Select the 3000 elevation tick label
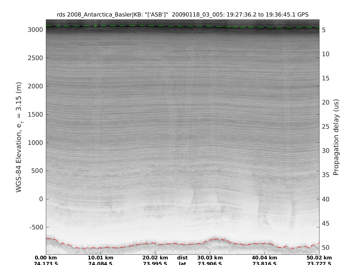This screenshot has height=265, width=353. click(36, 30)
